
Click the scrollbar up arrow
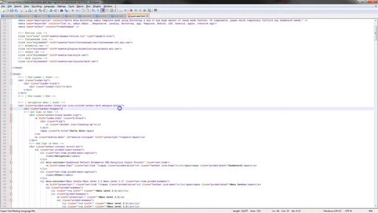pyautogui.click(x=376, y=21)
